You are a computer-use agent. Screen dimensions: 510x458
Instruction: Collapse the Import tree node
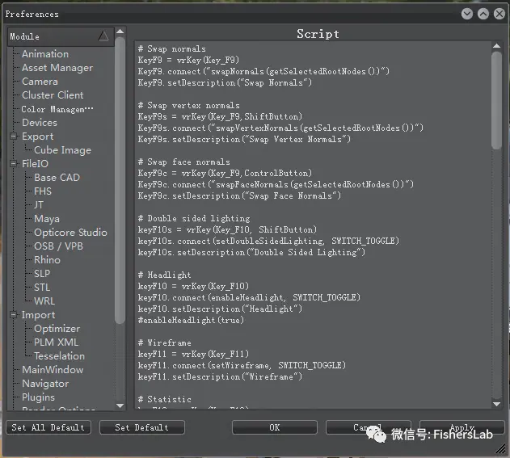point(13,315)
